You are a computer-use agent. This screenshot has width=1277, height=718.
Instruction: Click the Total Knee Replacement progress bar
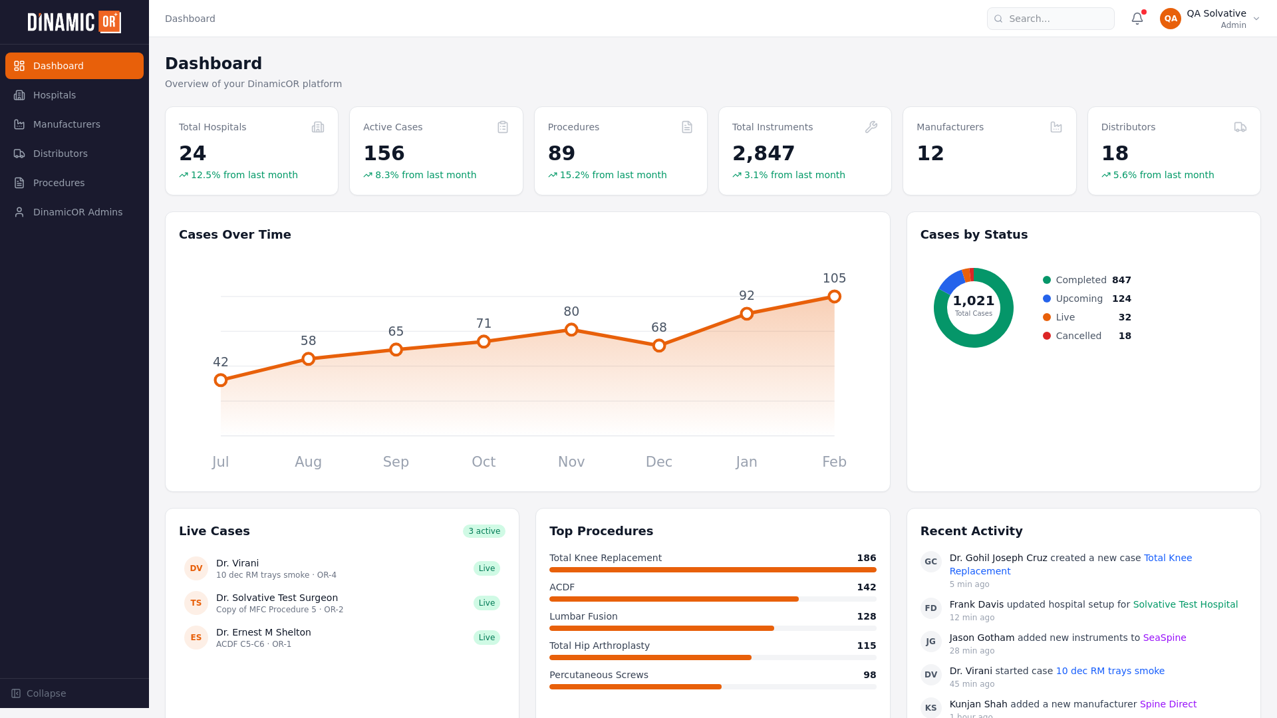(x=712, y=570)
